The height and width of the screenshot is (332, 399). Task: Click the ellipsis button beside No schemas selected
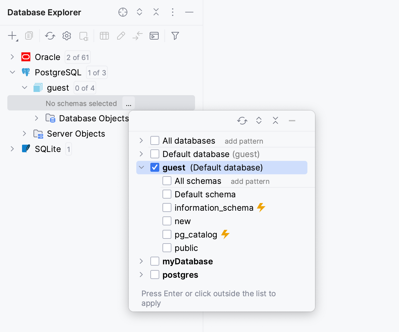tap(129, 103)
